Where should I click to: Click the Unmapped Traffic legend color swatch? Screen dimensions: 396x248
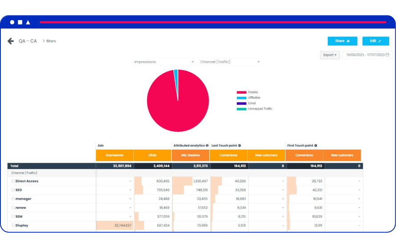tap(241, 109)
